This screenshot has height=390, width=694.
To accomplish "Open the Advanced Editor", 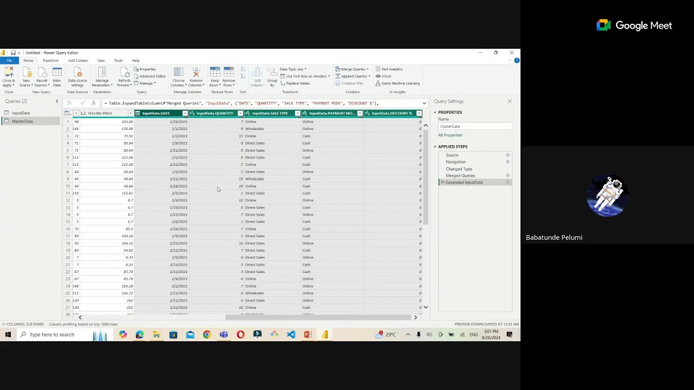I will (150, 76).
